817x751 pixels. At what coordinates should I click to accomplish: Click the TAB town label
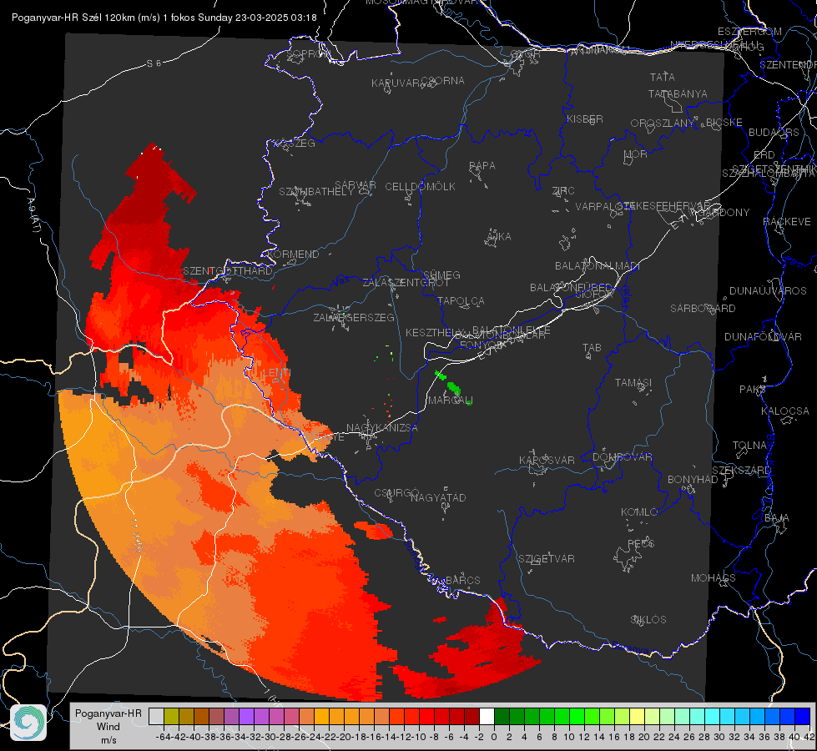coord(592,348)
